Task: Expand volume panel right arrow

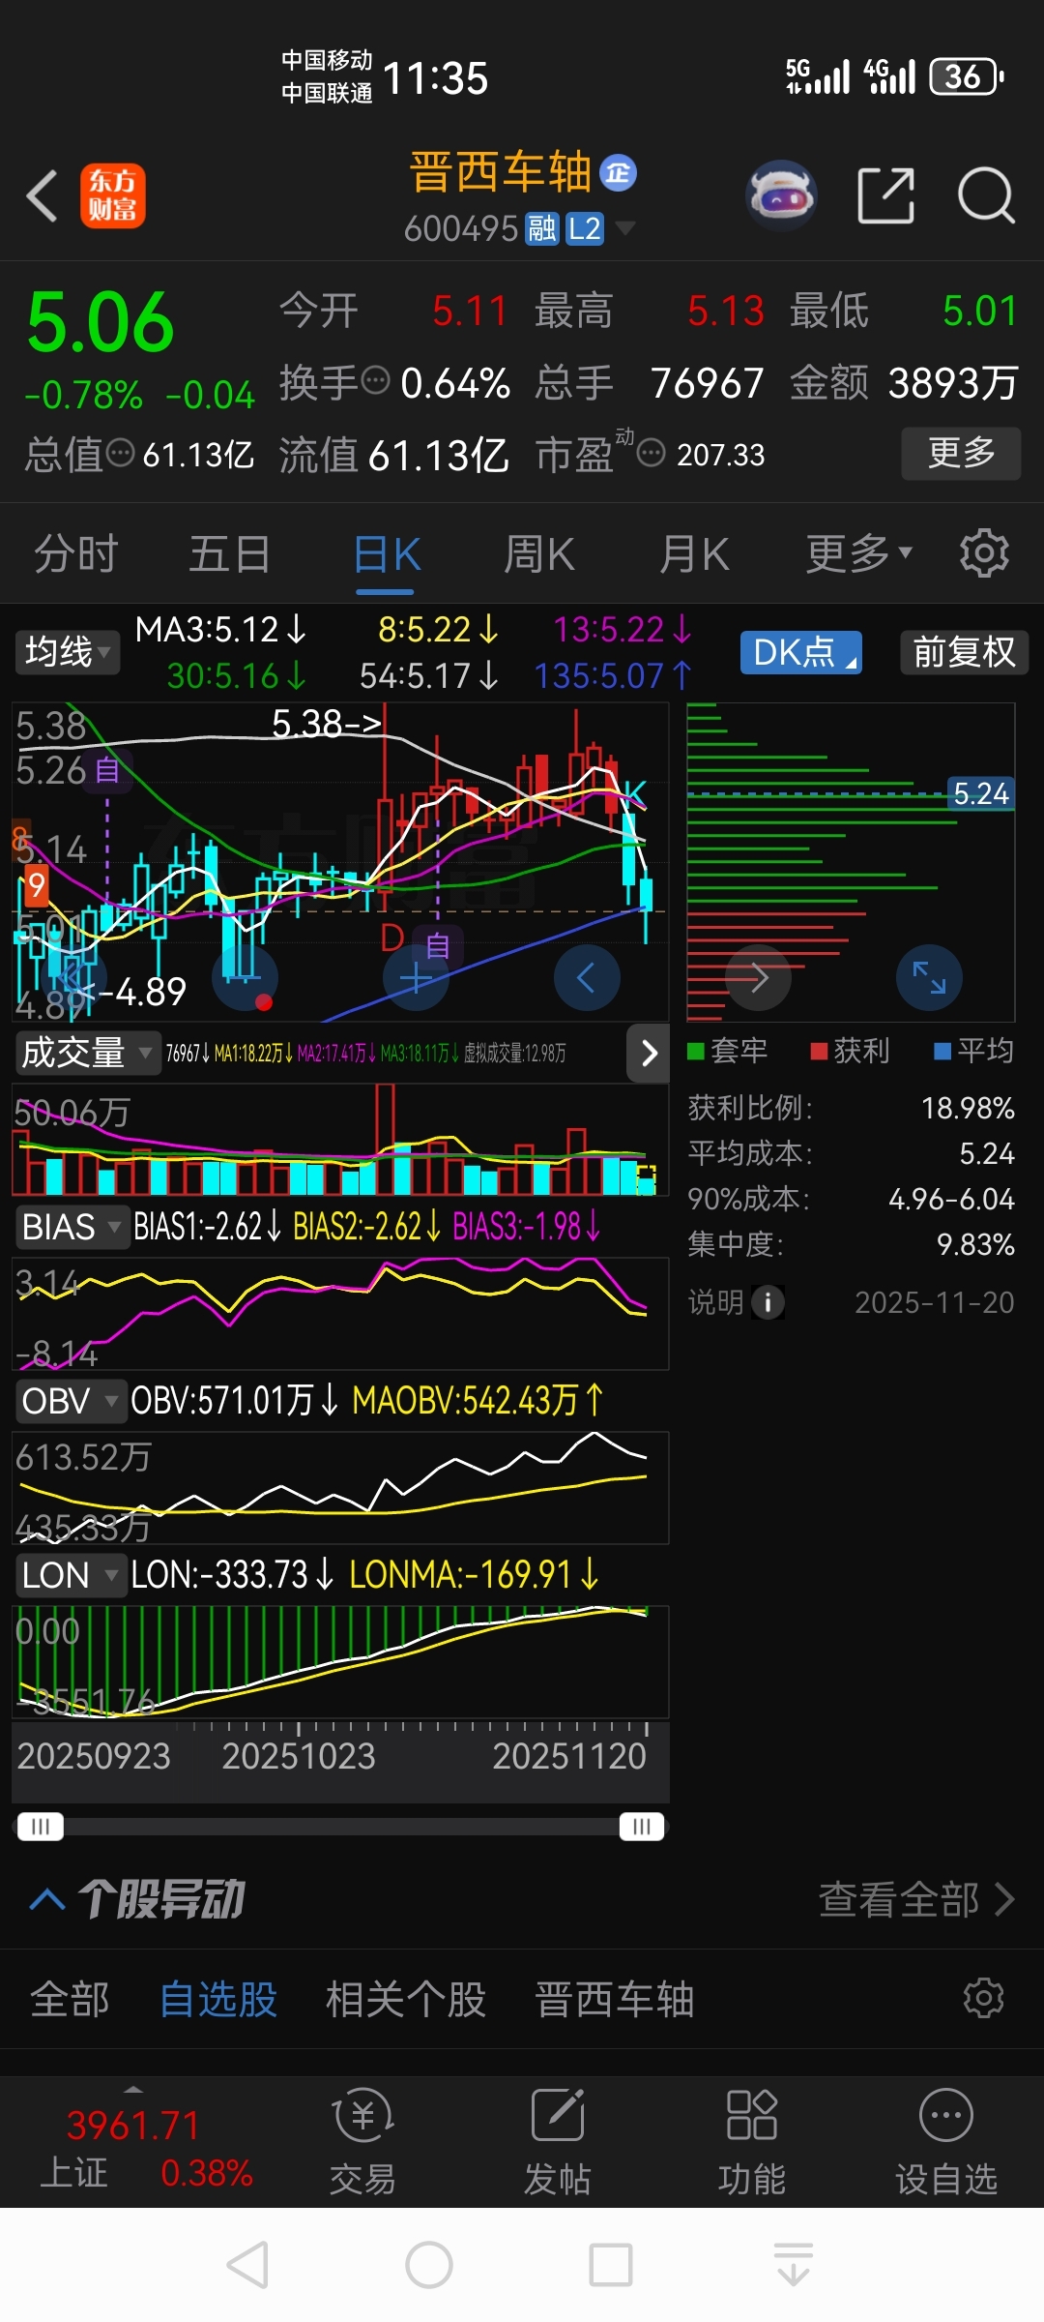Action: click(649, 1053)
